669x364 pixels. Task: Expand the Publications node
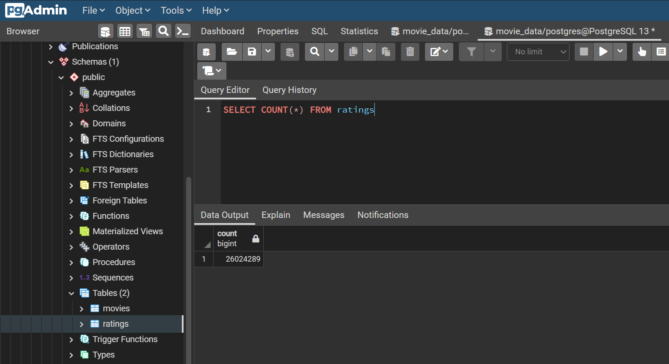[x=51, y=47]
